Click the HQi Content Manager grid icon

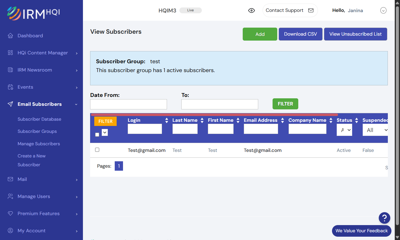[x=11, y=53]
